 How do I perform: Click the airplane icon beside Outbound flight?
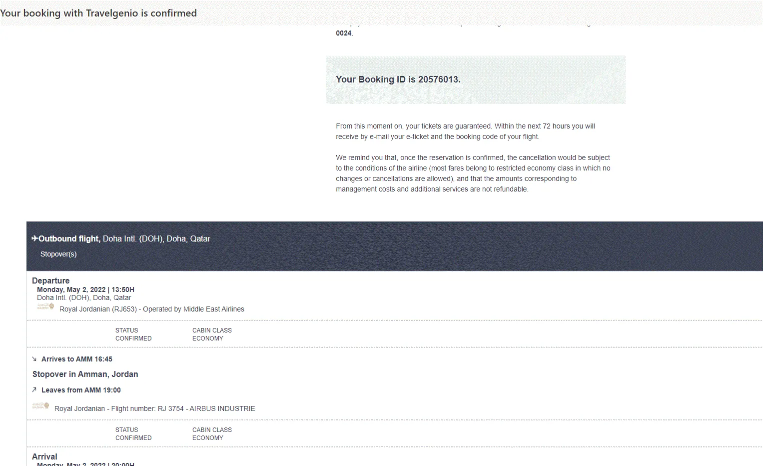pos(34,238)
